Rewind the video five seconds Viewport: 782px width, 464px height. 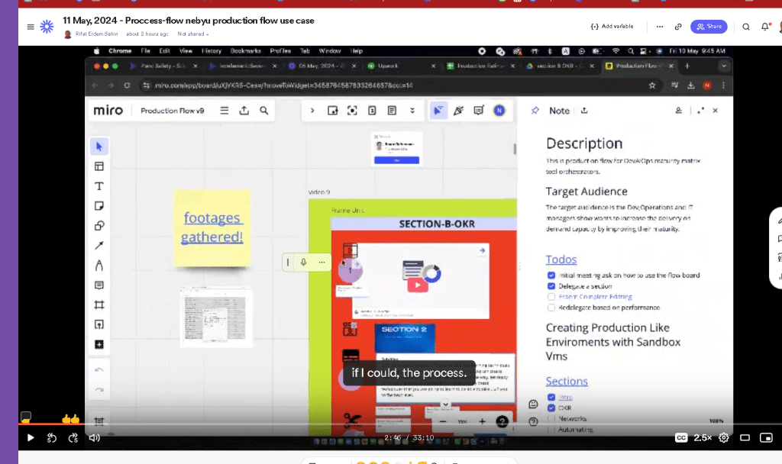coord(52,437)
